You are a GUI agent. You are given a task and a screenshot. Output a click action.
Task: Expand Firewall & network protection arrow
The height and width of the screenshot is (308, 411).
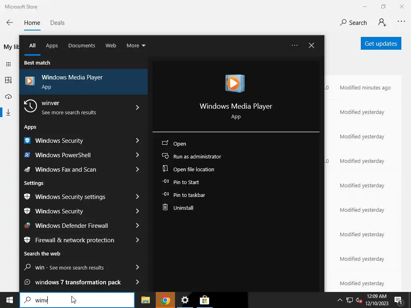click(x=137, y=240)
